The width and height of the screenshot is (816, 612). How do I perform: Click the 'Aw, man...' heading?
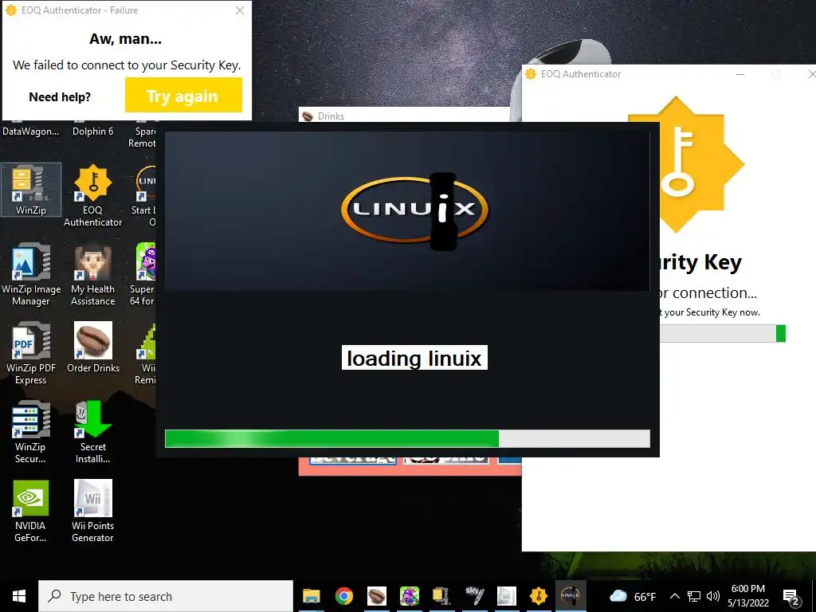point(125,38)
